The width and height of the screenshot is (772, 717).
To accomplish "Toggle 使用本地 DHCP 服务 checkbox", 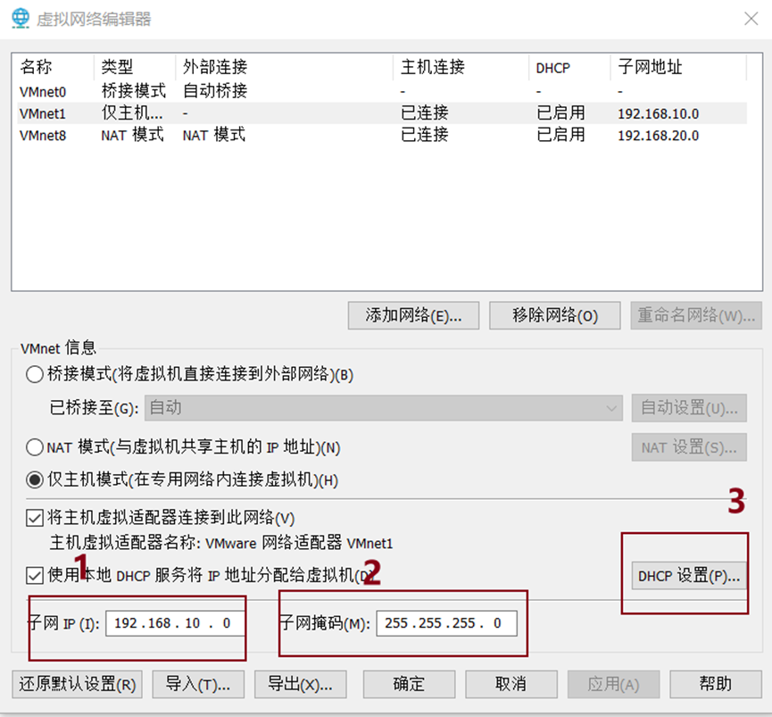I will pyautogui.click(x=35, y=575).
